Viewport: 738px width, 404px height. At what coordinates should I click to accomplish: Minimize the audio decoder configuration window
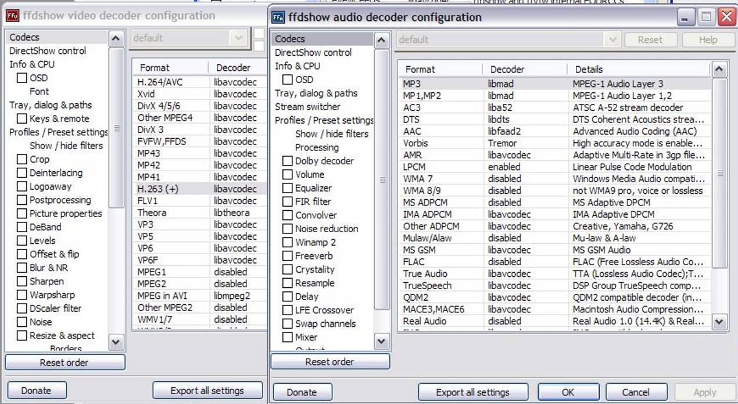[687, 17]
